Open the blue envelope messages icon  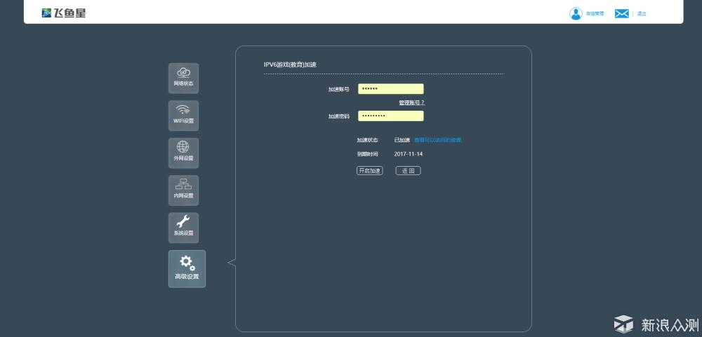621,14
